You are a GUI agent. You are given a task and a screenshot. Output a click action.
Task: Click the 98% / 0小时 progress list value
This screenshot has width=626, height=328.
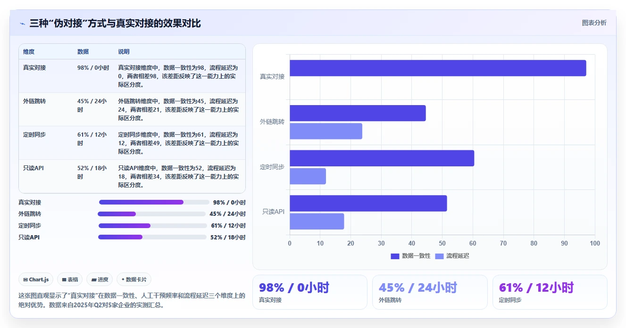229,203
